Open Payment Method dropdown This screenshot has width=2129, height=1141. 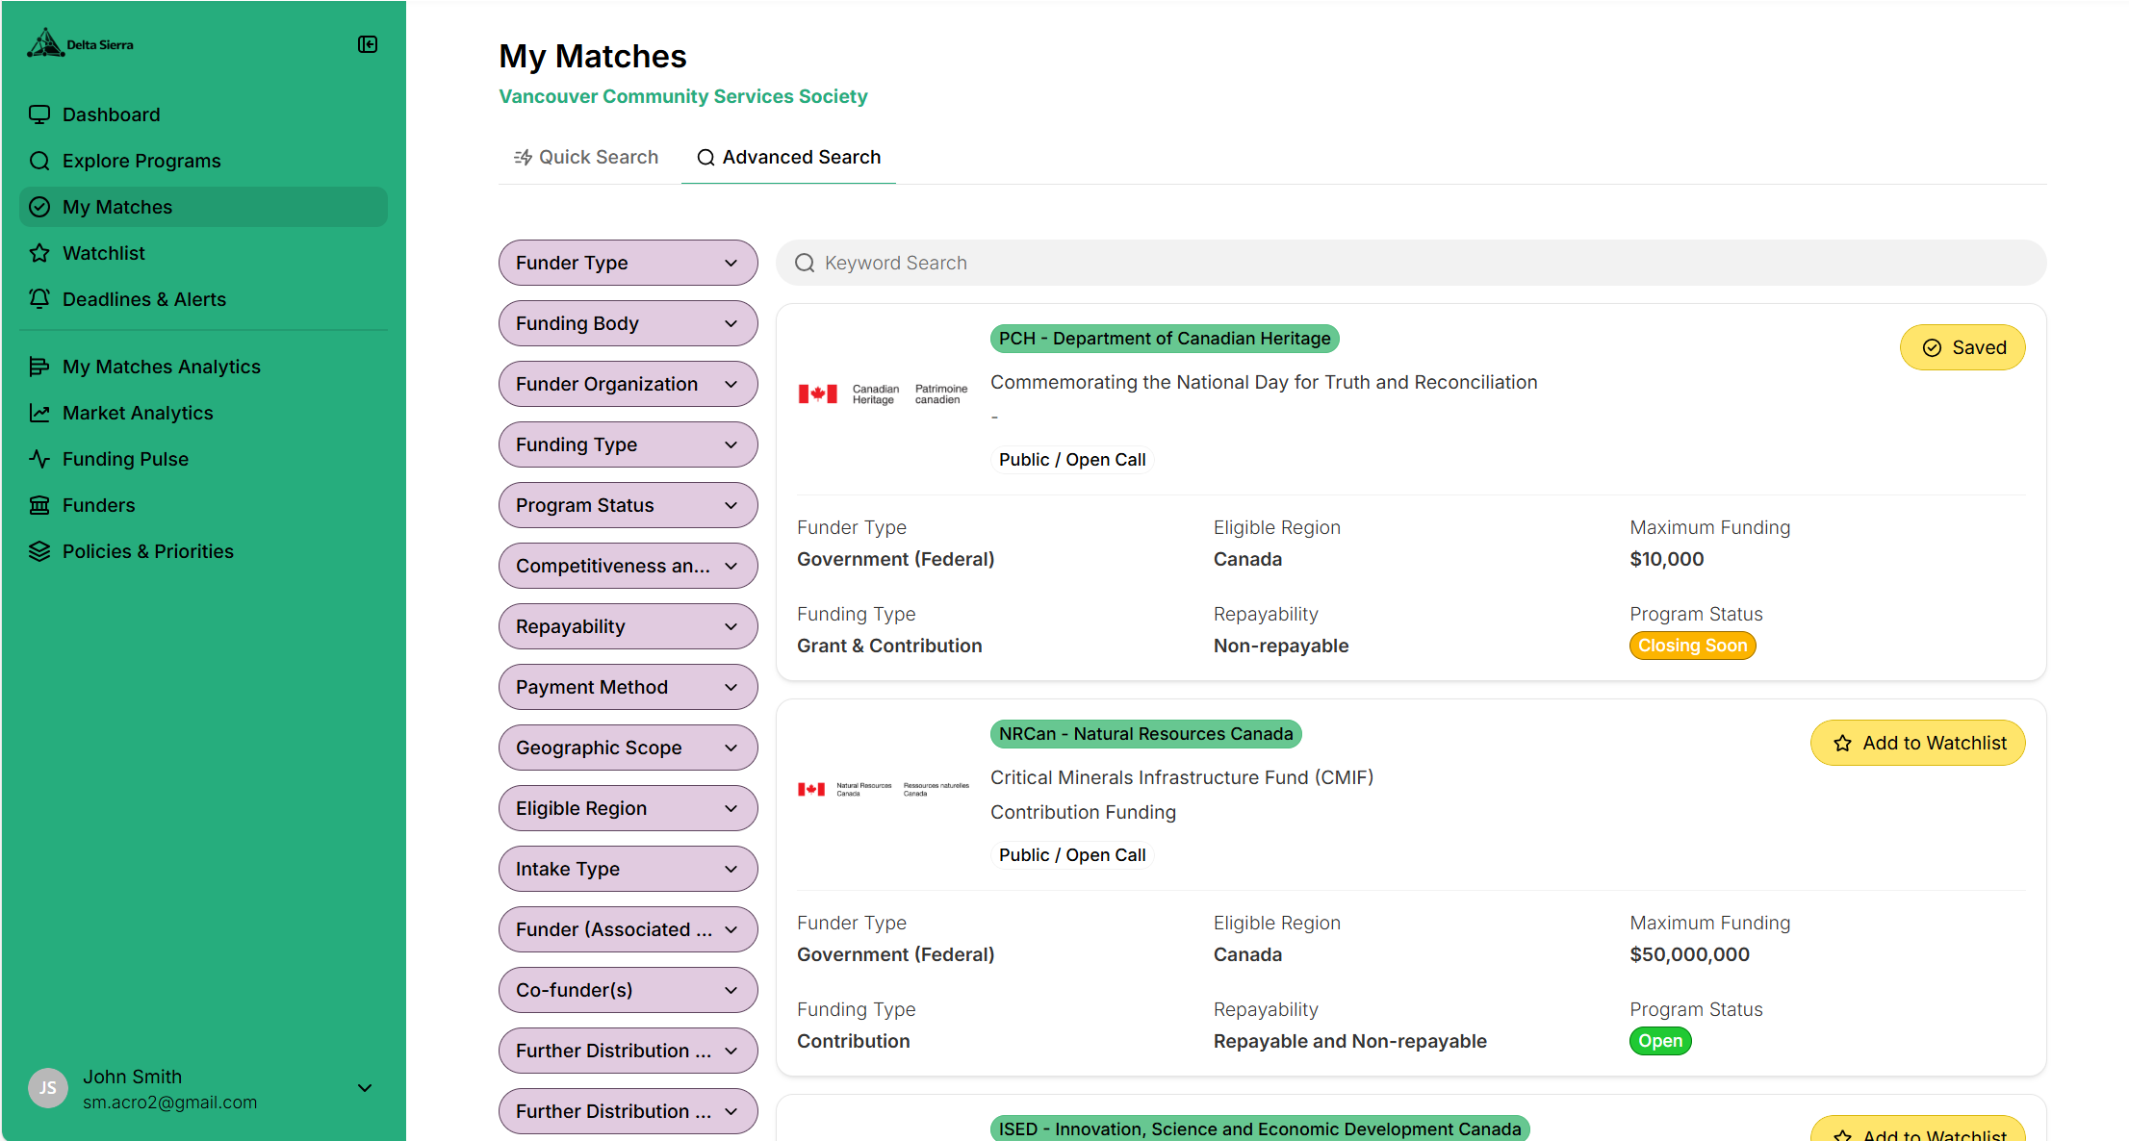628,687
